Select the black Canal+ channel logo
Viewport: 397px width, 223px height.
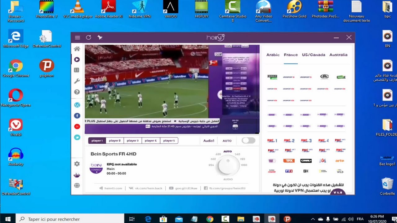[306, 161]
